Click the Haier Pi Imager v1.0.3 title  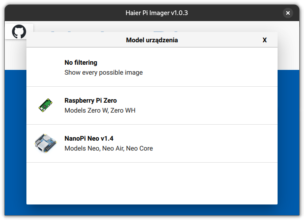coord(157,13)
